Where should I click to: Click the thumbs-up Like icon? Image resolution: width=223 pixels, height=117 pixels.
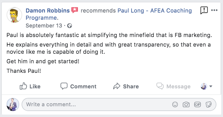(23, 86)
